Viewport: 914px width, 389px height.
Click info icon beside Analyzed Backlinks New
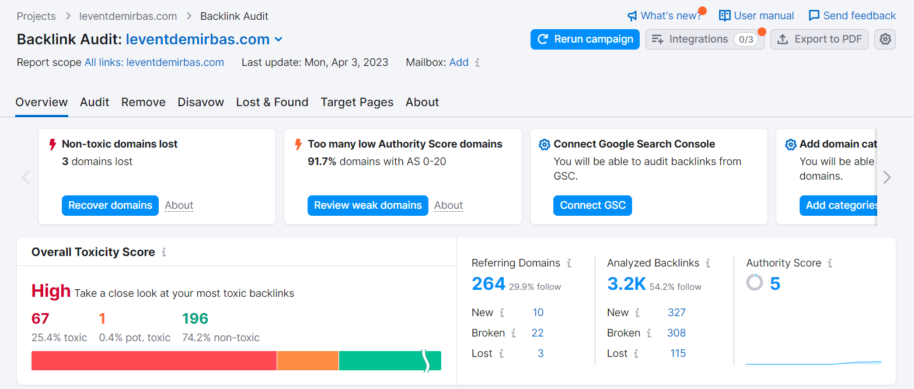click(x=637, y=313)
